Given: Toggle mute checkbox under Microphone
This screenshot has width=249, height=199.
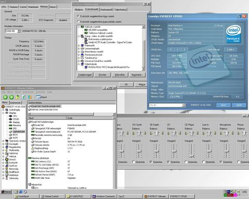Looking at the screenshot, I should coord(221,162).
